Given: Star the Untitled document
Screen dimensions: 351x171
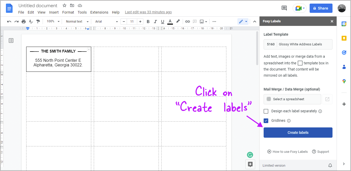Looking at the screenshot, I should pyautogui.click(x=64, y=5).
